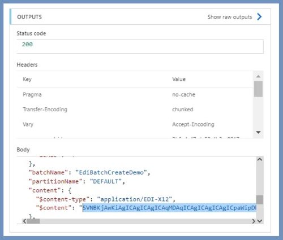Image resolution: width=283 pixels, height=240 pixels.
Task: Click the Status code 200 field
Action: [x=140, y=46]
